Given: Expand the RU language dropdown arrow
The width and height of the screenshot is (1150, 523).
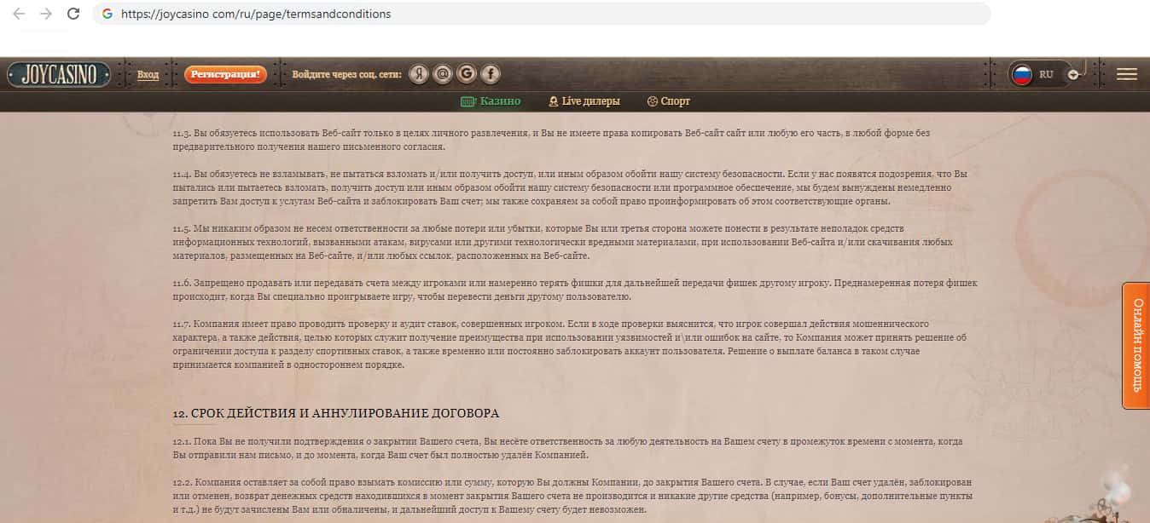Looking at the screenshot, I should coord(1073,75).
